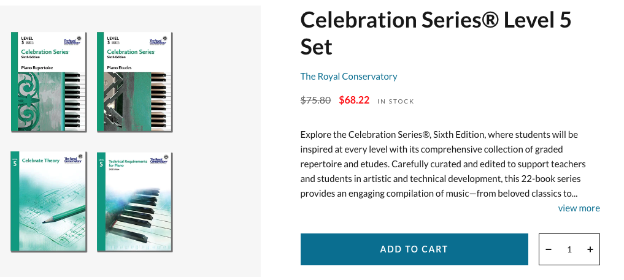View Technical Requirements for Piano cover
624x280 pixels.
point(135,201)
